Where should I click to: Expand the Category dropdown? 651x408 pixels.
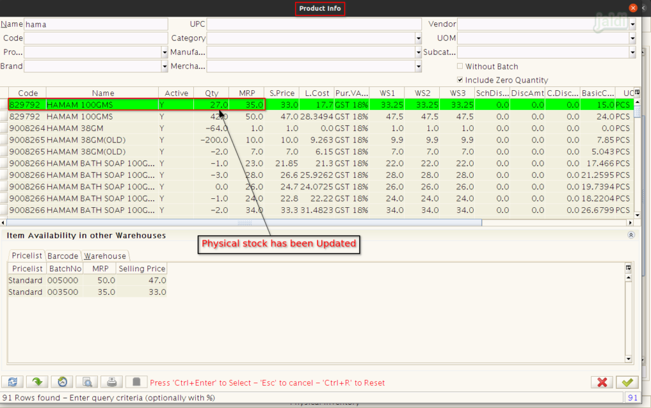pos(418,38)
